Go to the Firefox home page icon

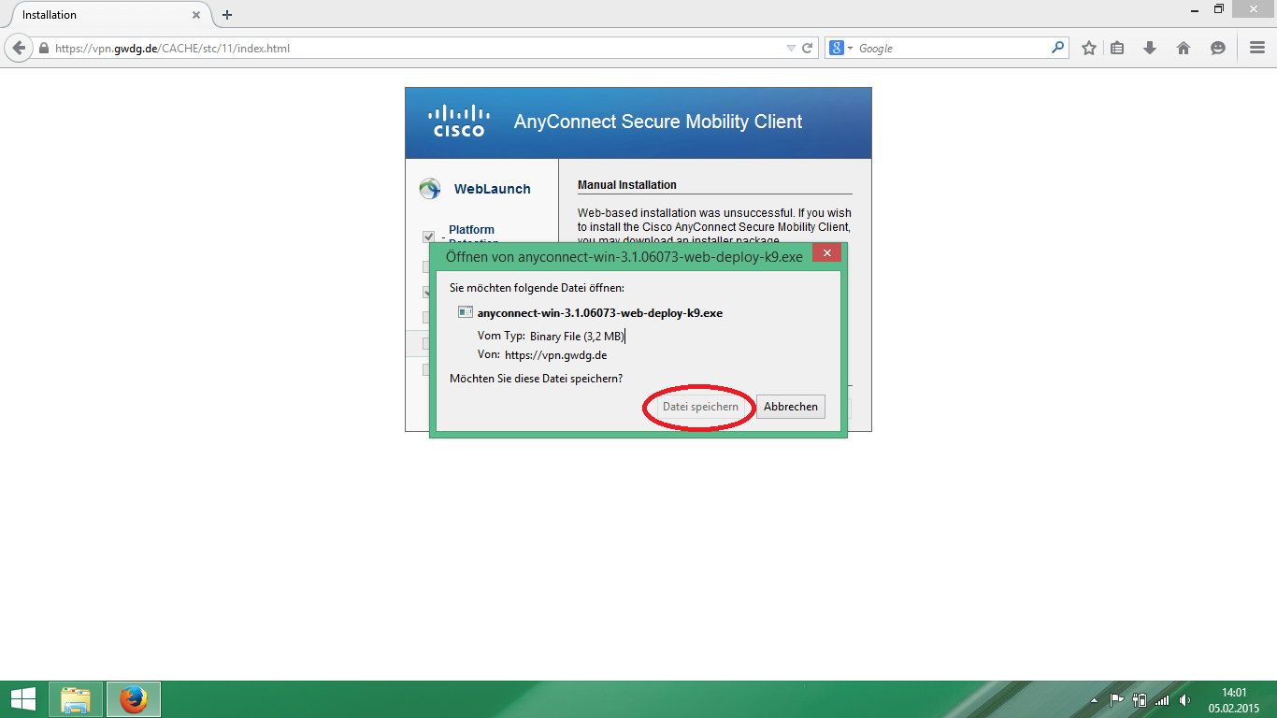click(1184, 48)
